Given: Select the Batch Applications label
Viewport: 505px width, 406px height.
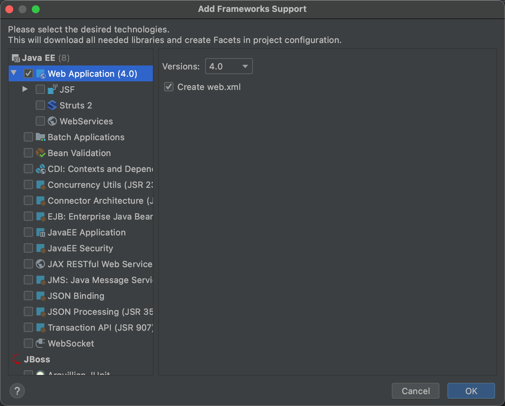Looking at the screenshot, I should point(86,137).
